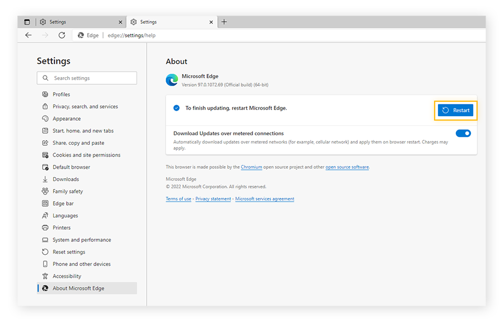Open Phone and other devices

click(x=87, y=264)
